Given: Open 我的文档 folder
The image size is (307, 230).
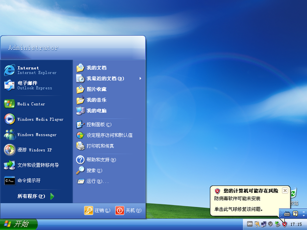Looking at the screenshot, I should click(x=109, y=68).
